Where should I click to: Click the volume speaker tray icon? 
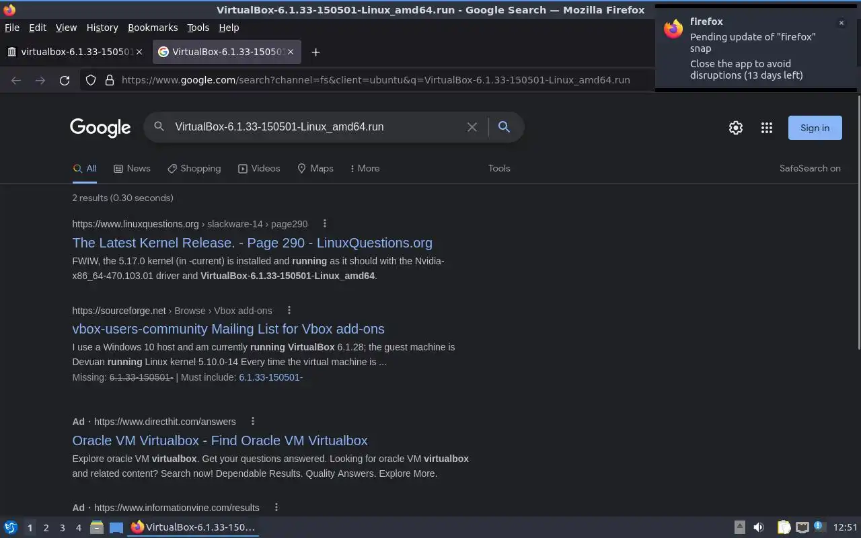tap(759, 527)
